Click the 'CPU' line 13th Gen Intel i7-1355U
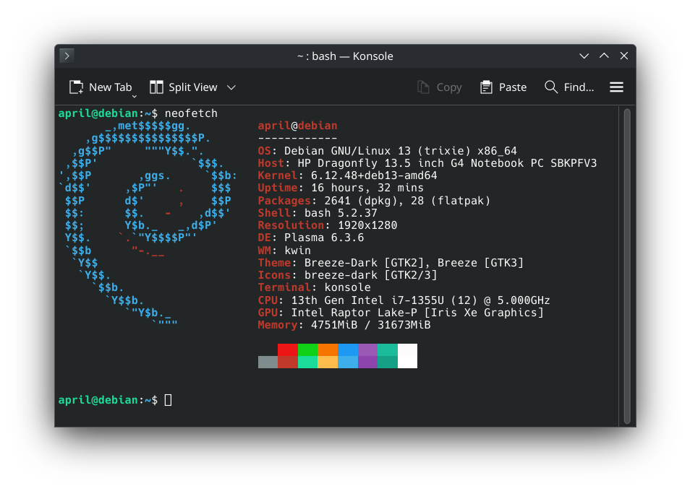This screenshot has width=690, height=491. (404, 300)
